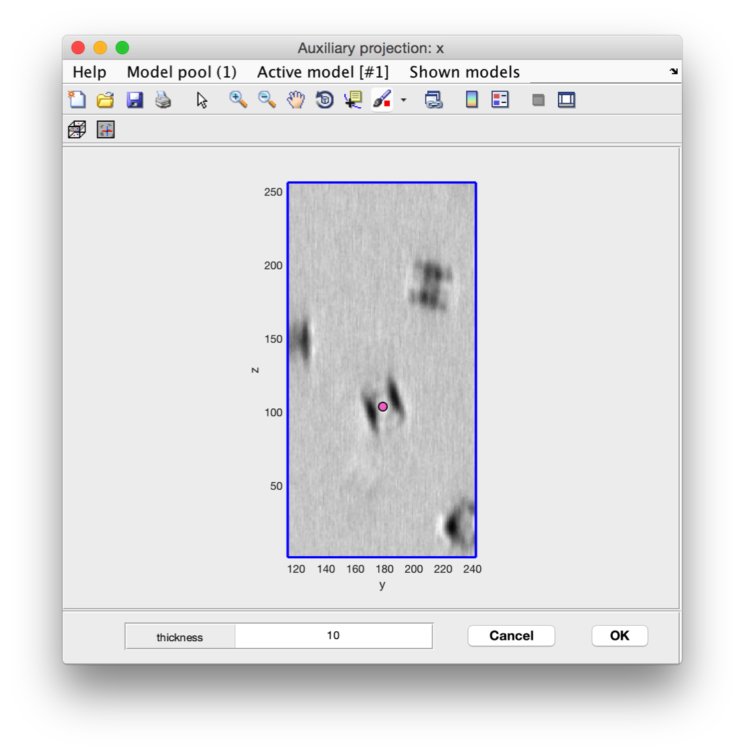Click y-axis tick label 180
The height and width of the screenshot is (753, 744).
coord(384,569)
